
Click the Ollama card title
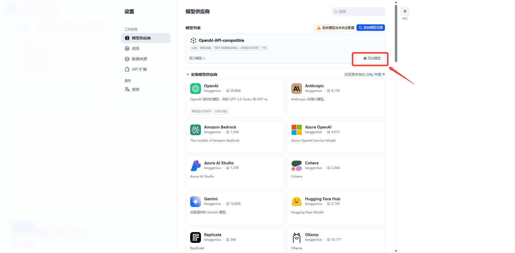coord(312,235)
